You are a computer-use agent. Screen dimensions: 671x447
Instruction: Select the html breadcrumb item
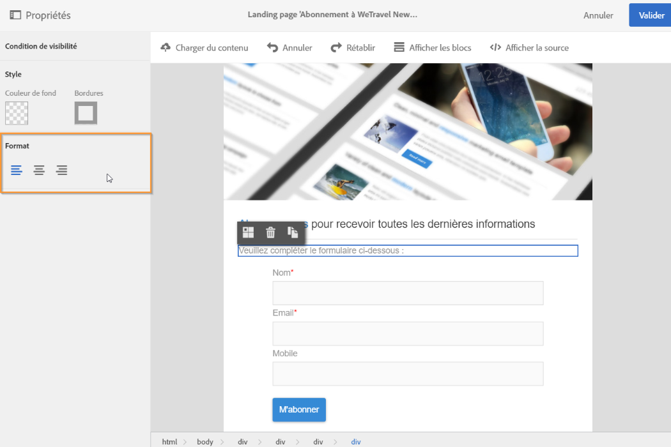[x=169, y=442]
